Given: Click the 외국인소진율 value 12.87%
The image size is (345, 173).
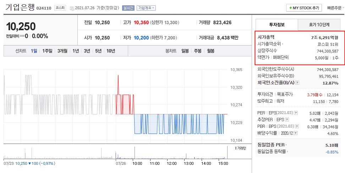Looking at the screenshot, I should click(x=331, y=83).
